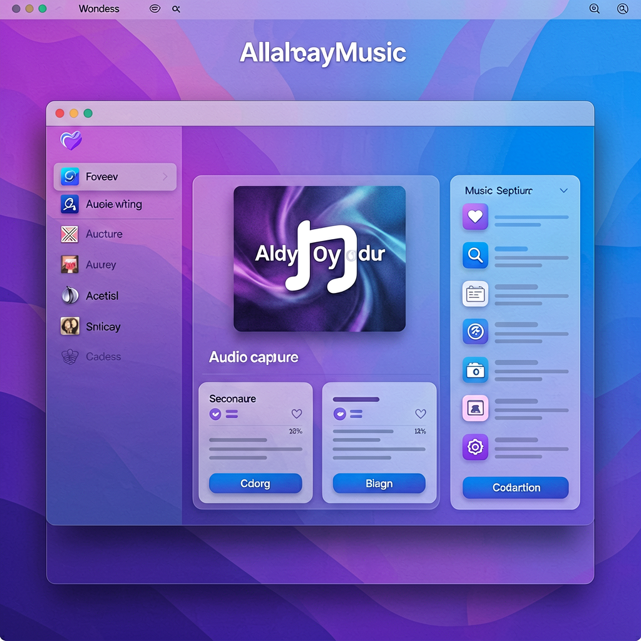The width and height of the screenshot is (641, 641).
Task: Click the Cdorg button
Action: click(255, 483)
